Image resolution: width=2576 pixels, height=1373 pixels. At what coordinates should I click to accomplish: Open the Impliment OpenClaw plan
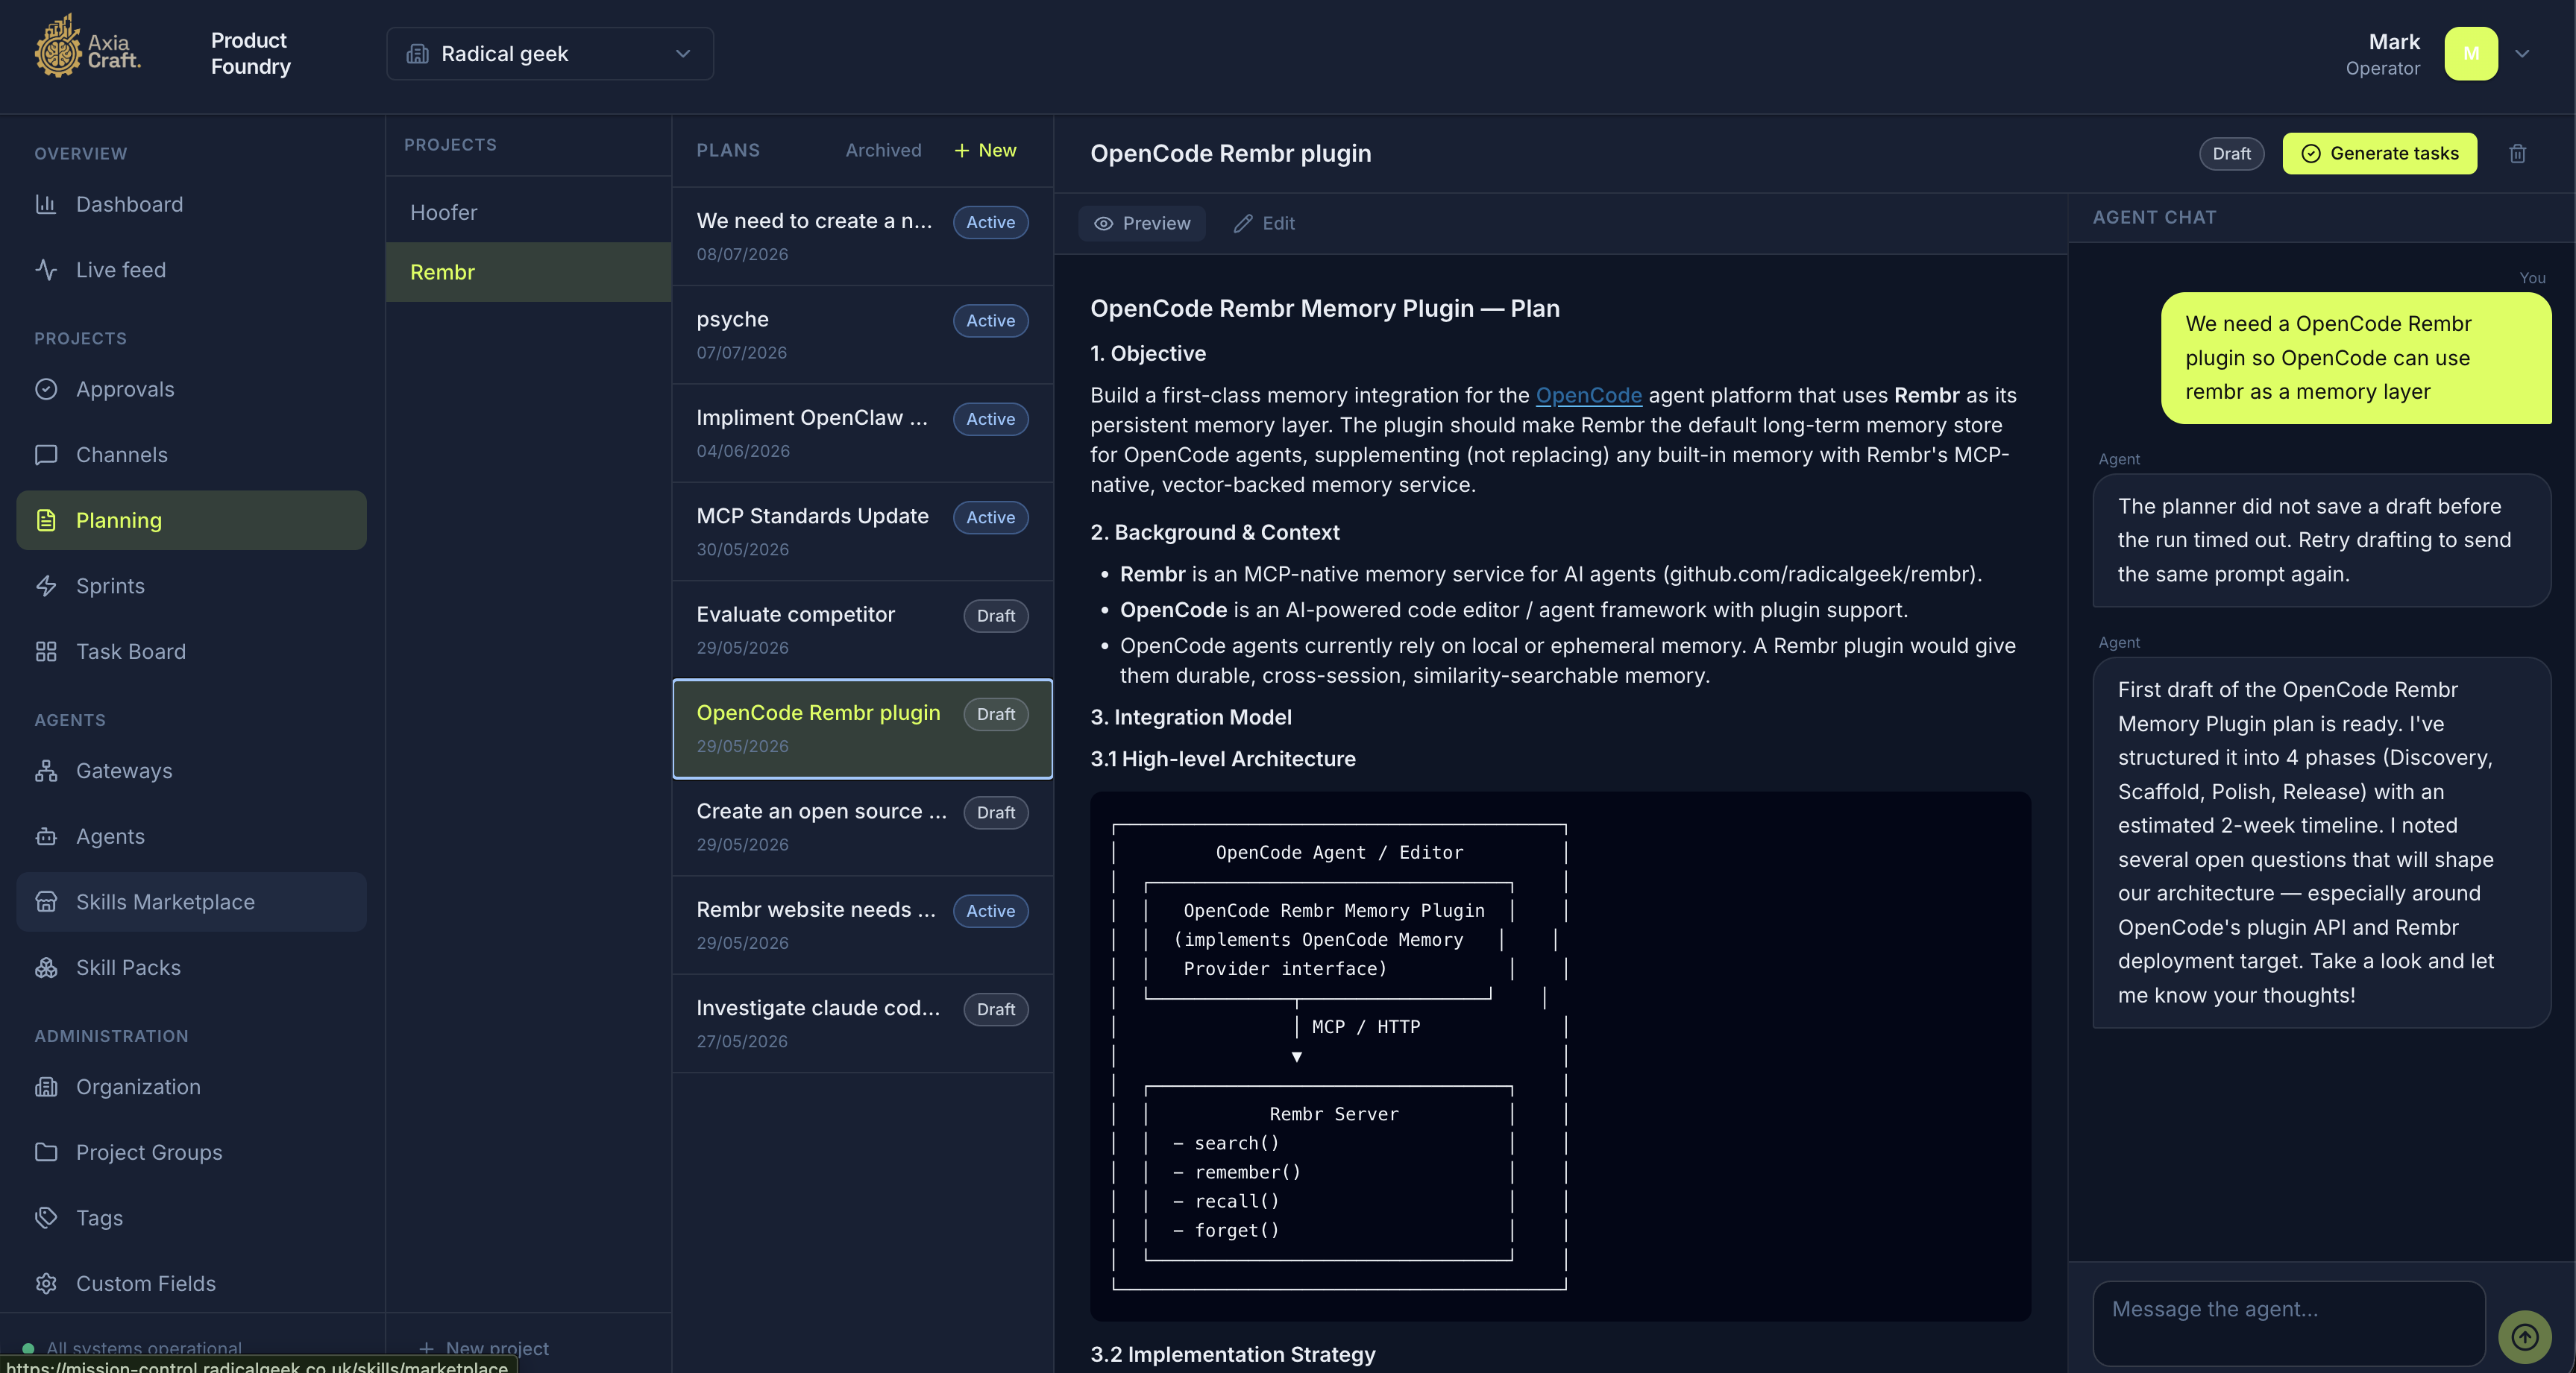(862, 432)
